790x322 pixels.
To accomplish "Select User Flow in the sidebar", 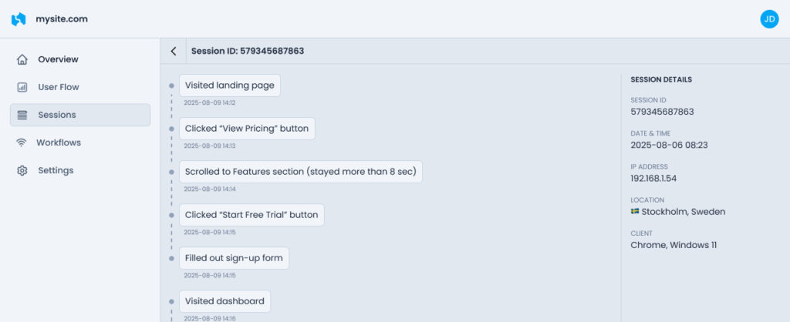I will [80, 87].
